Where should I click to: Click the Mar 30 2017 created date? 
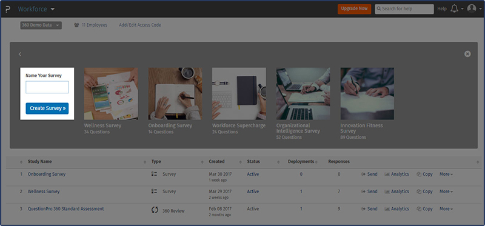coord(220,174)
